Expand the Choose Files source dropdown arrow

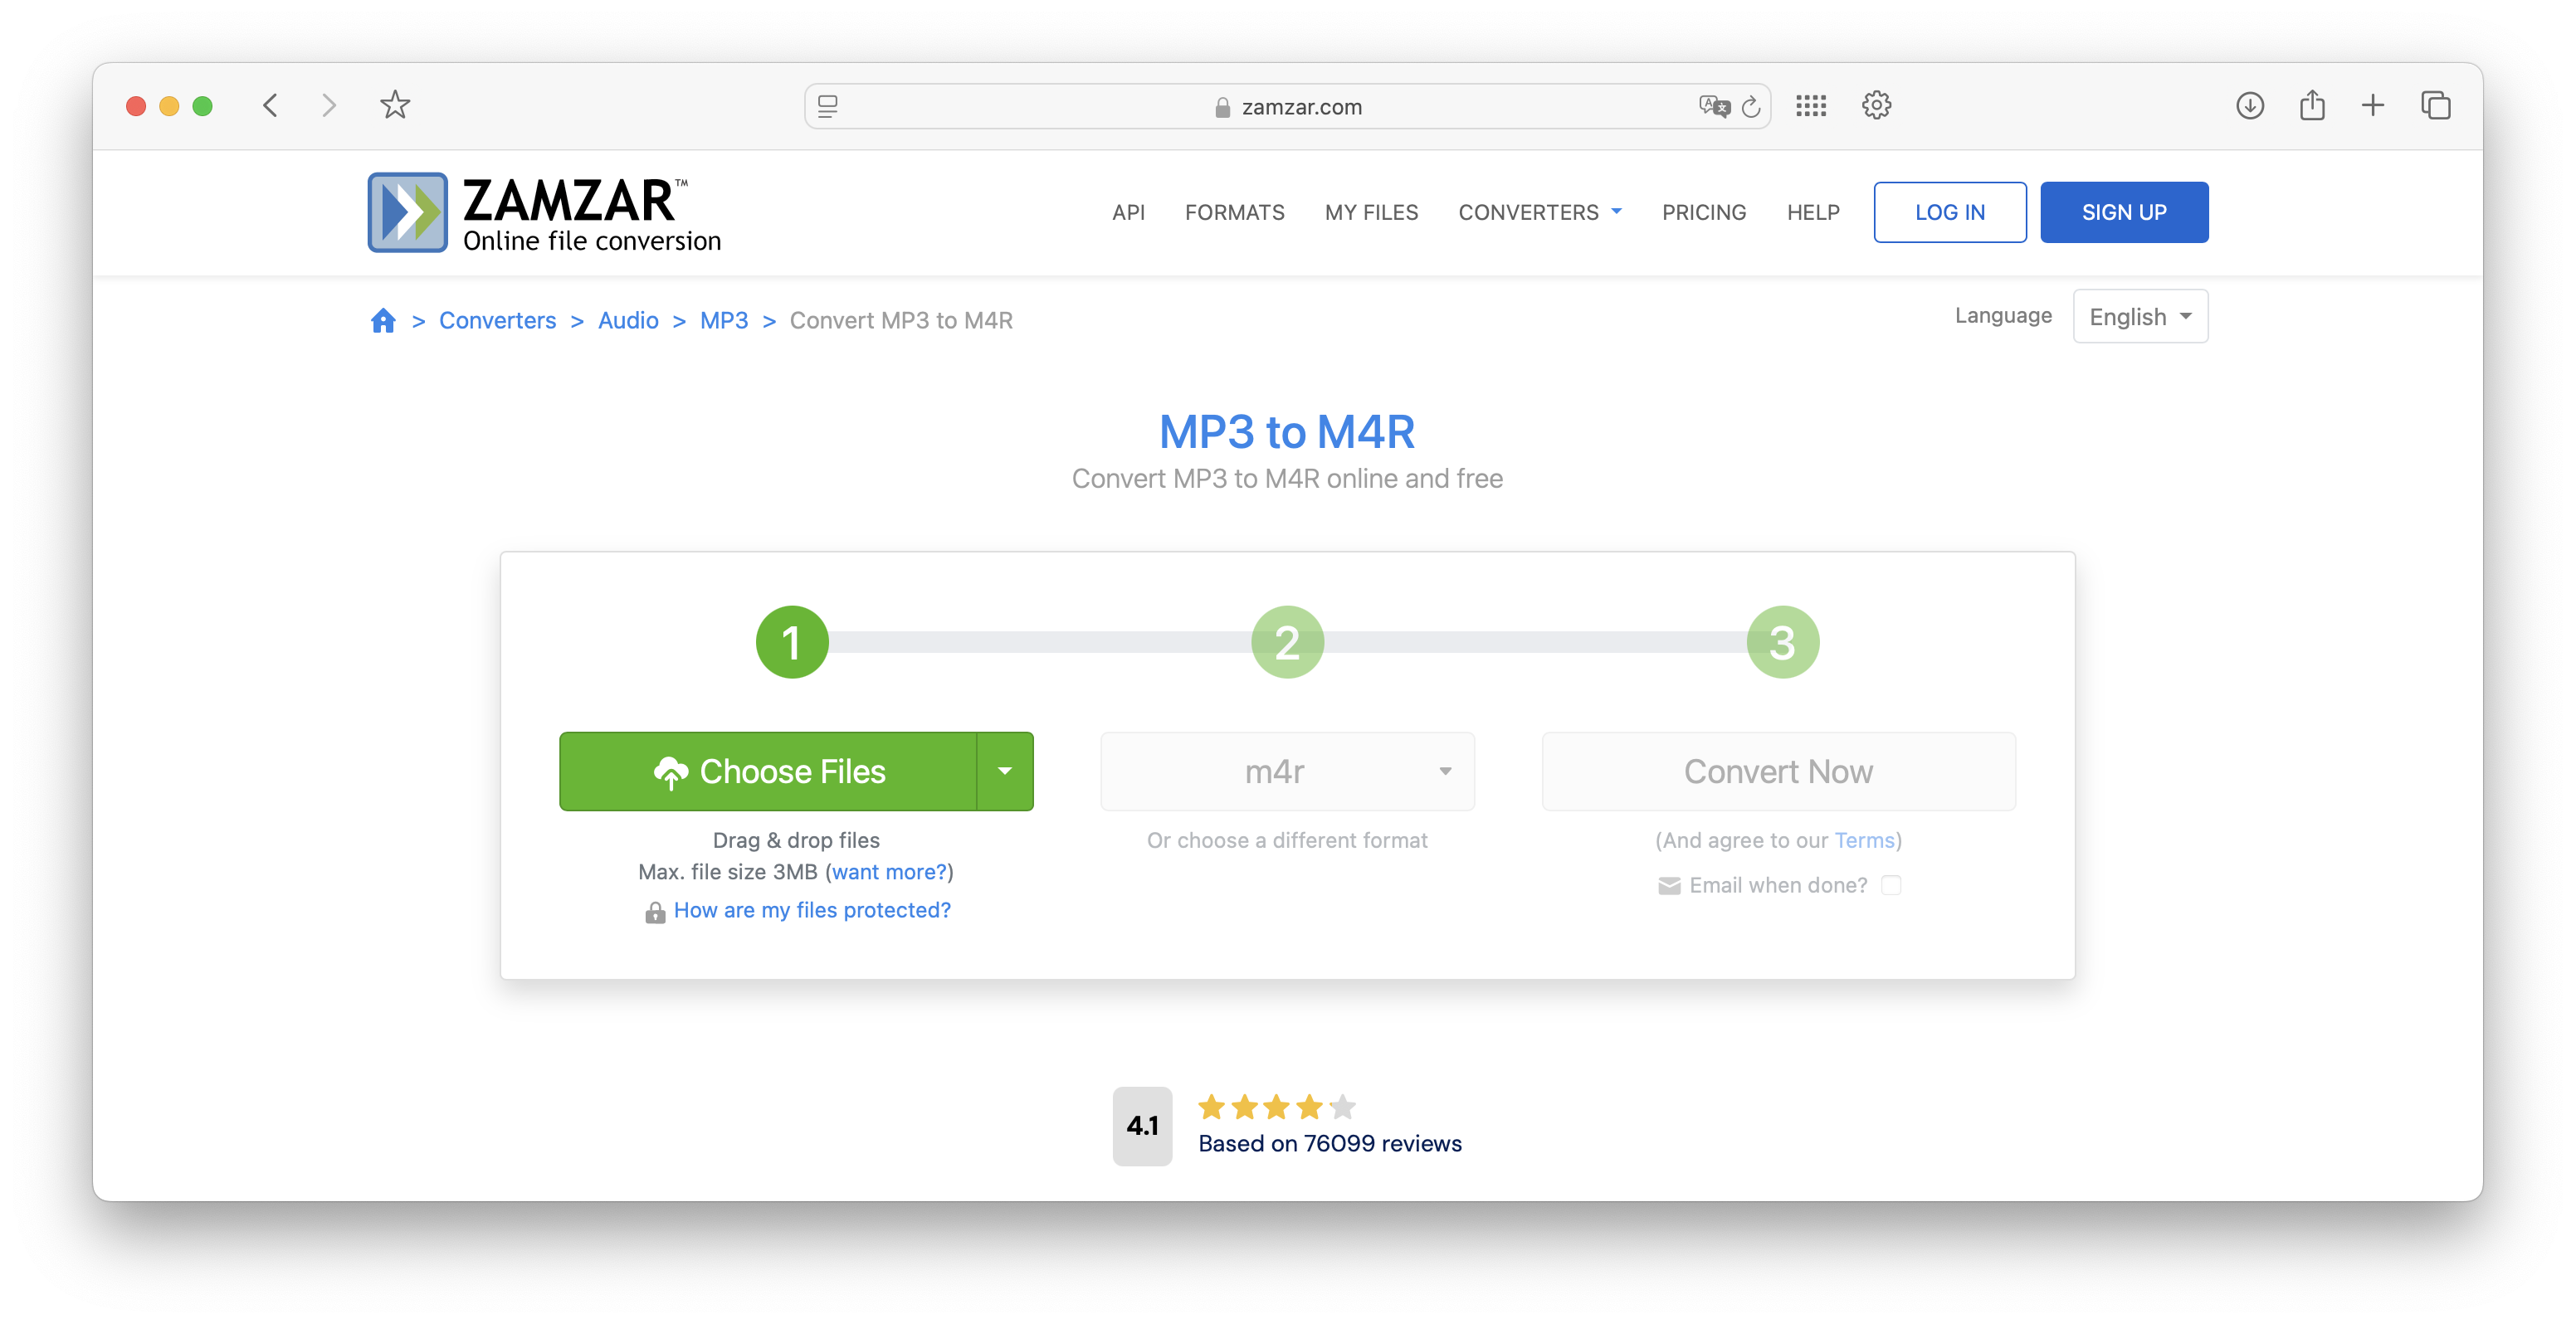(1005, 772)
